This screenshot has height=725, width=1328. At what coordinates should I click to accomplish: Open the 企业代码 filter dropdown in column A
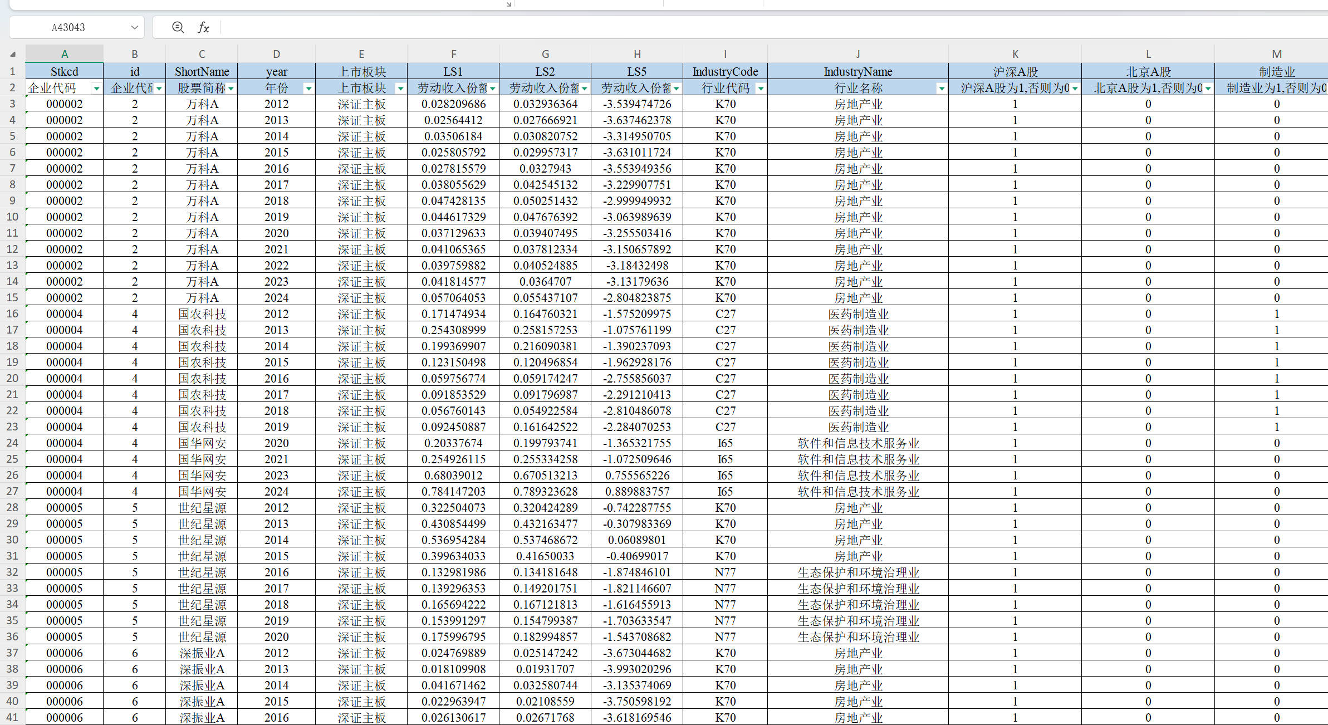[96, 89]
